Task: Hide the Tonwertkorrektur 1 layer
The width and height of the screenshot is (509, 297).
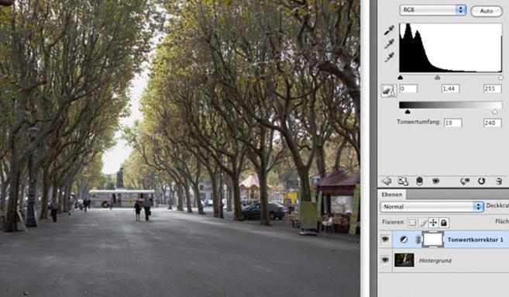Action: click(x=385, y=240)
